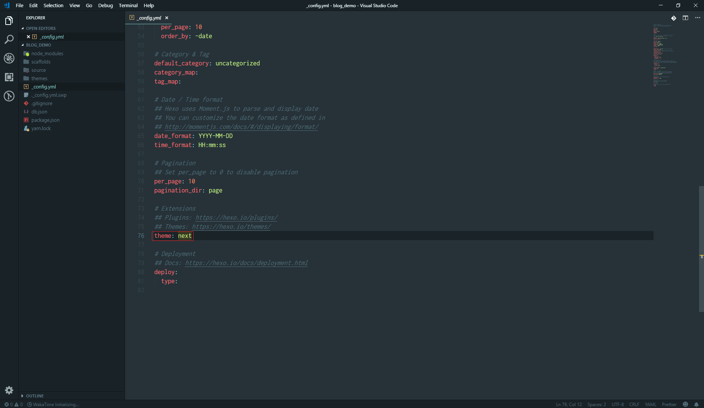Open the momentjs.com docs link

tap(241, 127)
